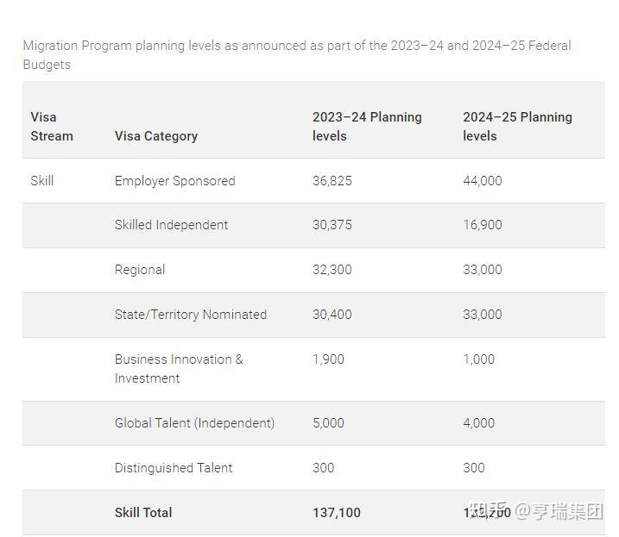619x537 pixels.
Task: Click the Skill Total row label
Action: (143, 513)
